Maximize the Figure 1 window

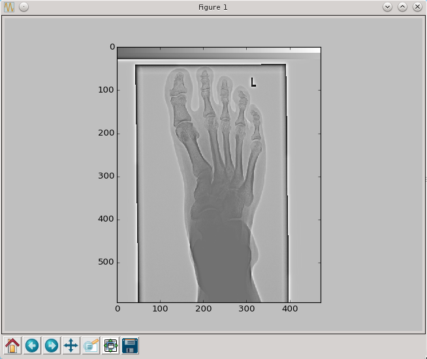point(402,7)
